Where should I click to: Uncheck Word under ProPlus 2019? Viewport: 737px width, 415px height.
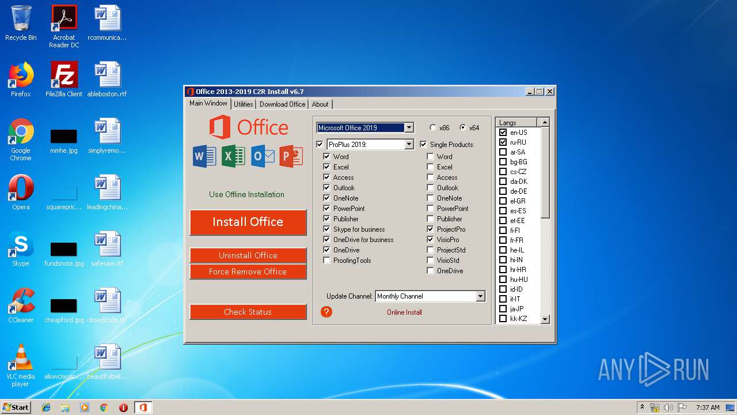pos(327,157)
